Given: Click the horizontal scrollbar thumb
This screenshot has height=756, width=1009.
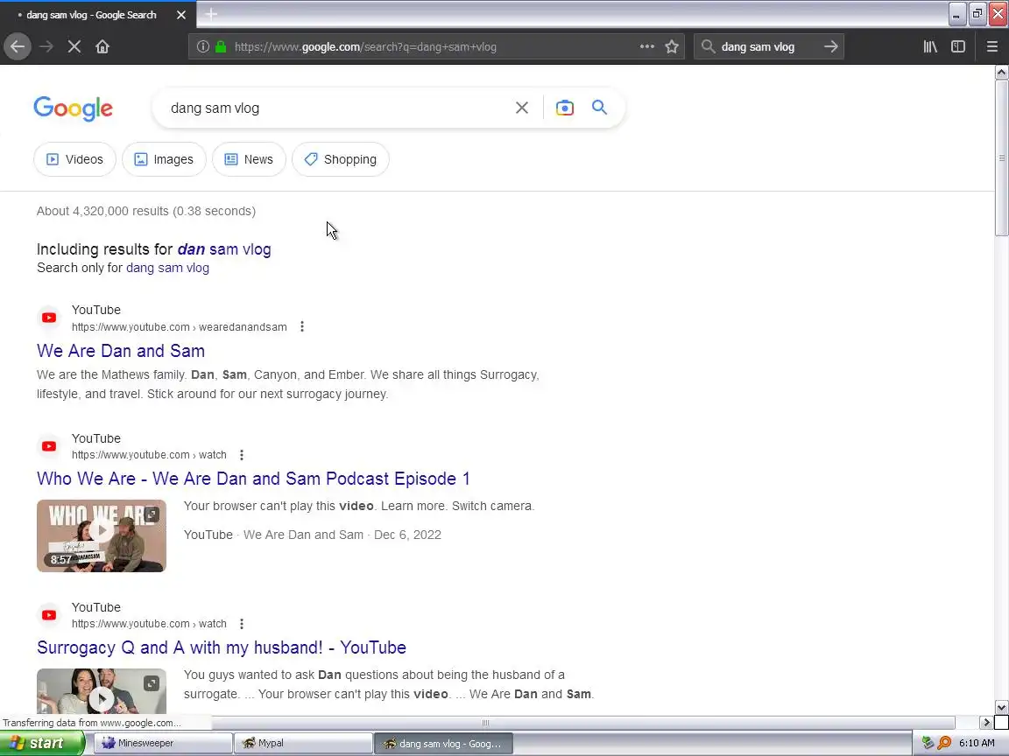Looking at the screenshot, I should pyautogui.click(x=485, y=723).
